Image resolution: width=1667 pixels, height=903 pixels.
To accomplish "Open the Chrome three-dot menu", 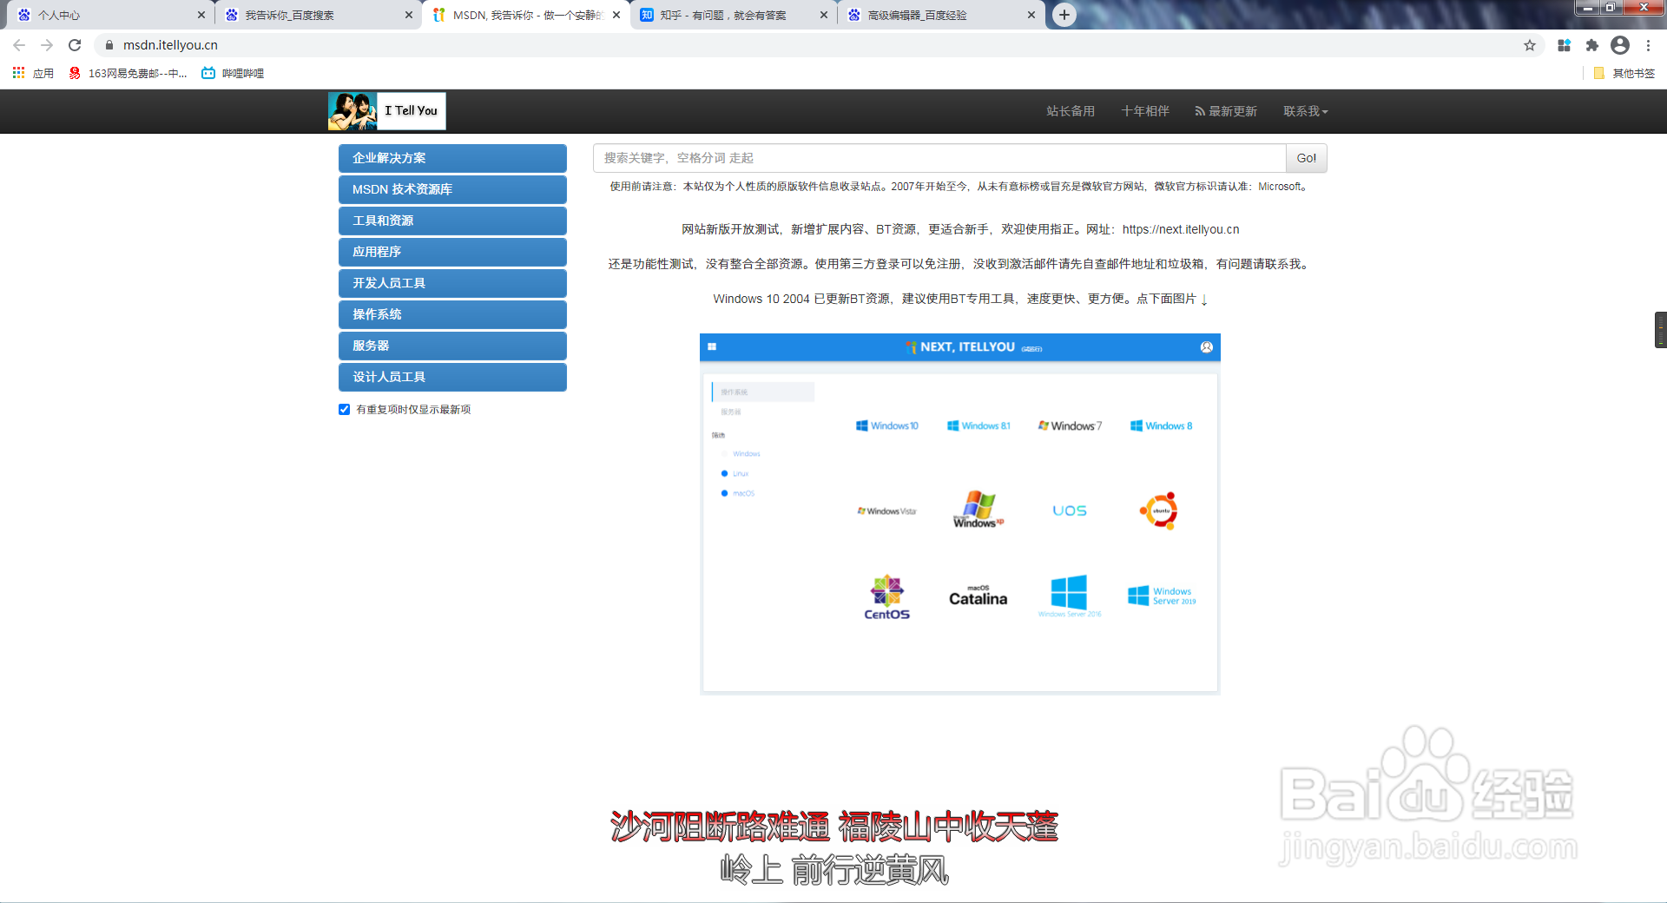I will point(1648,45).
